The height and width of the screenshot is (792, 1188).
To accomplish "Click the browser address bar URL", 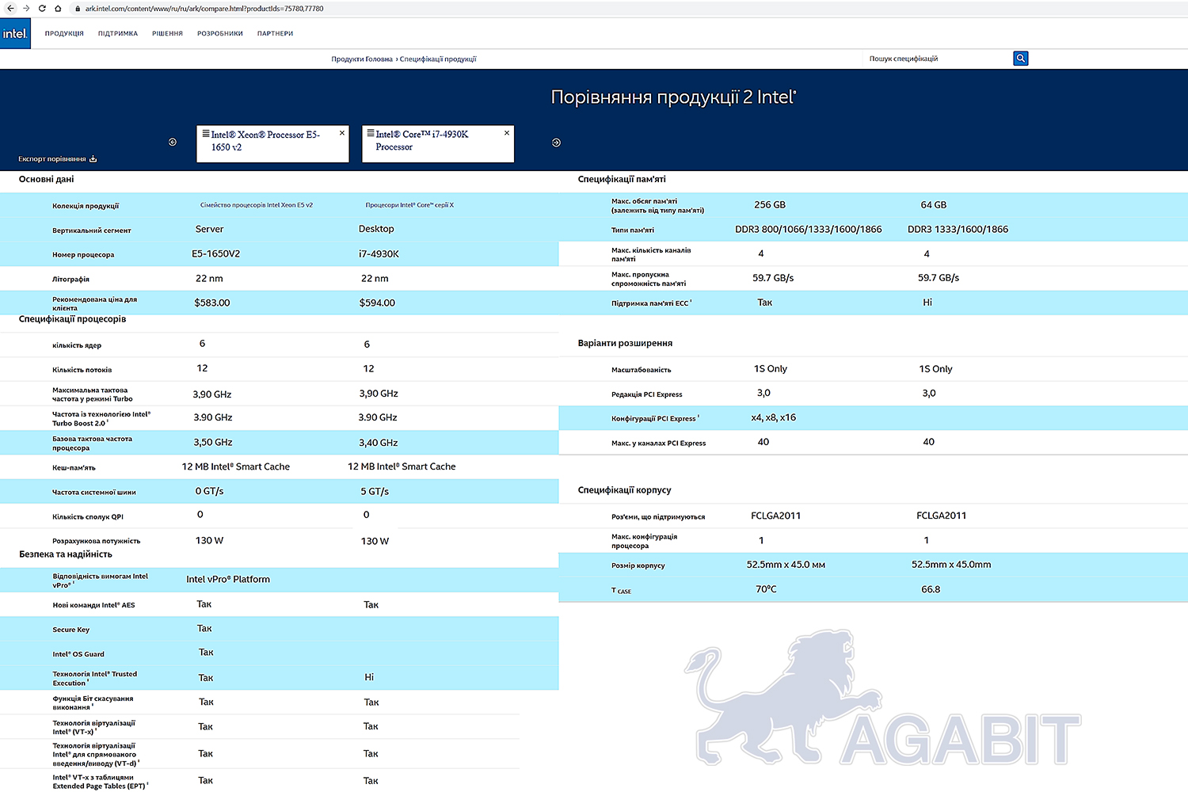I will [x=204, y=9].
